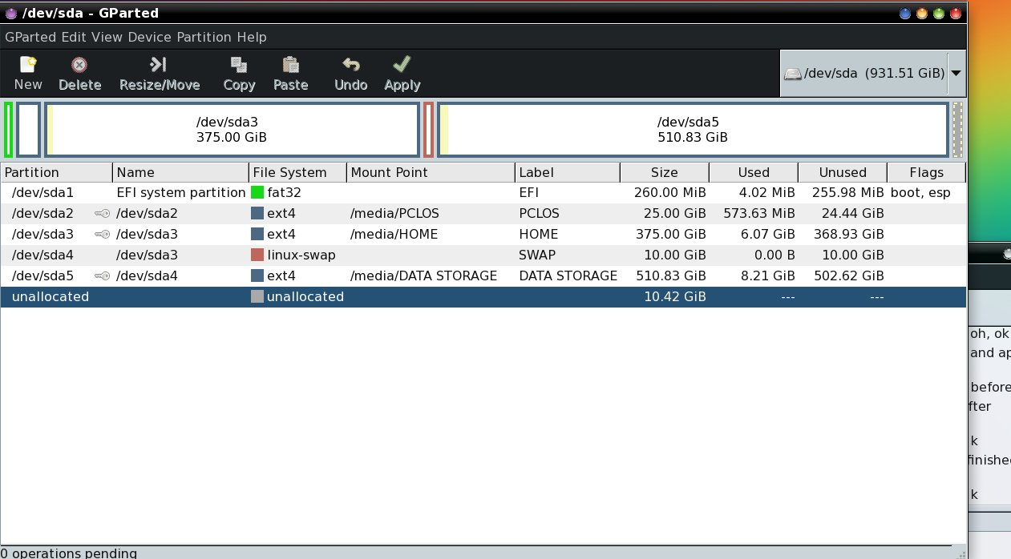
Task: Sort by Label column header
Action: pos(568,172)
